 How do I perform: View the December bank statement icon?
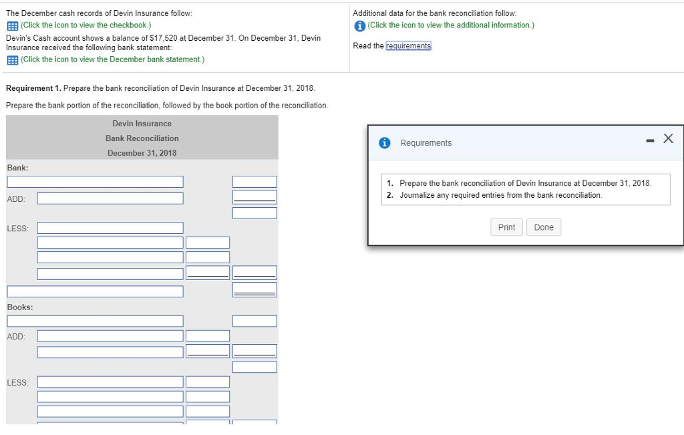coord(11,59)
